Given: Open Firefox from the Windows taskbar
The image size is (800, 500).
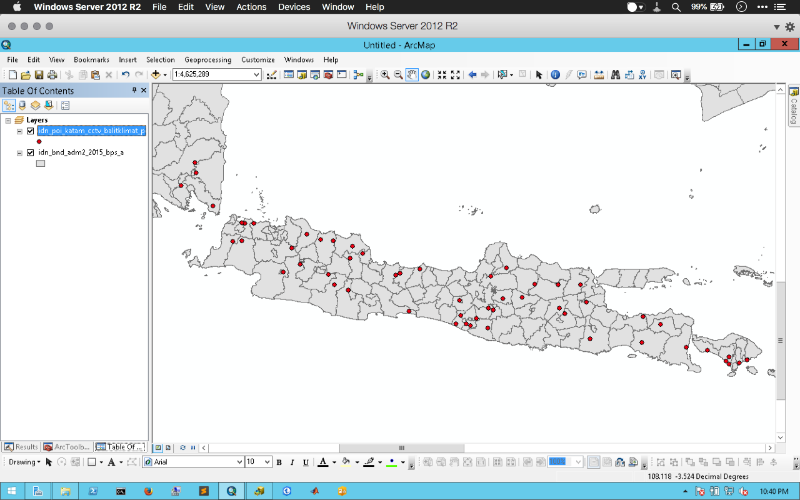Looking at the screenshot, I should pos(148,491).
